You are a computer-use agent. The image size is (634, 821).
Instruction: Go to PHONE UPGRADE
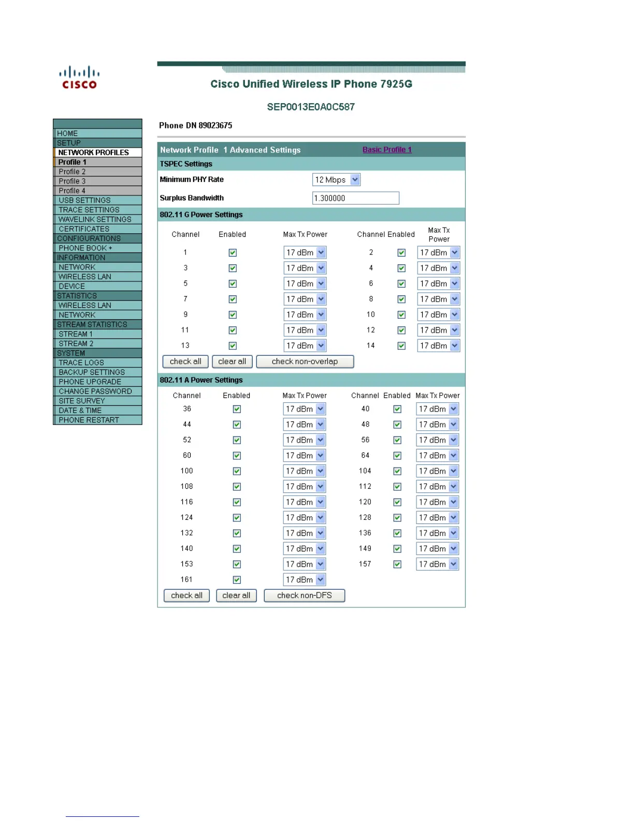pyautogui.click(x=98, y=382)
